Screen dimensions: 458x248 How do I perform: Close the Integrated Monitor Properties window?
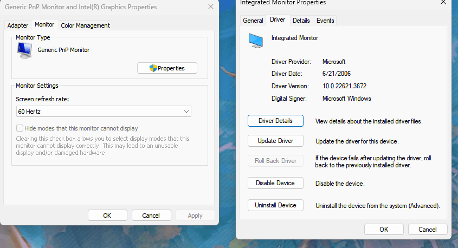tap(443, 2)
